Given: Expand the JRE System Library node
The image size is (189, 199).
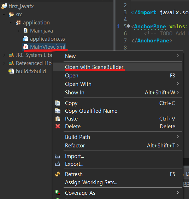Looking at the screenshot, I should tap(4, 55).
